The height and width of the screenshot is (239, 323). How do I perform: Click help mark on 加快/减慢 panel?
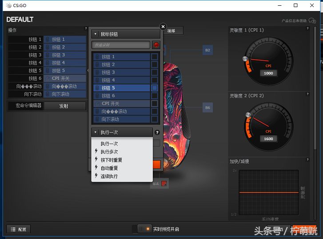point(307,160)
